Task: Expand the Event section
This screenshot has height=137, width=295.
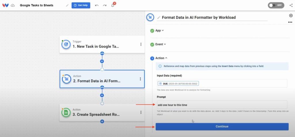Action: 161,44
